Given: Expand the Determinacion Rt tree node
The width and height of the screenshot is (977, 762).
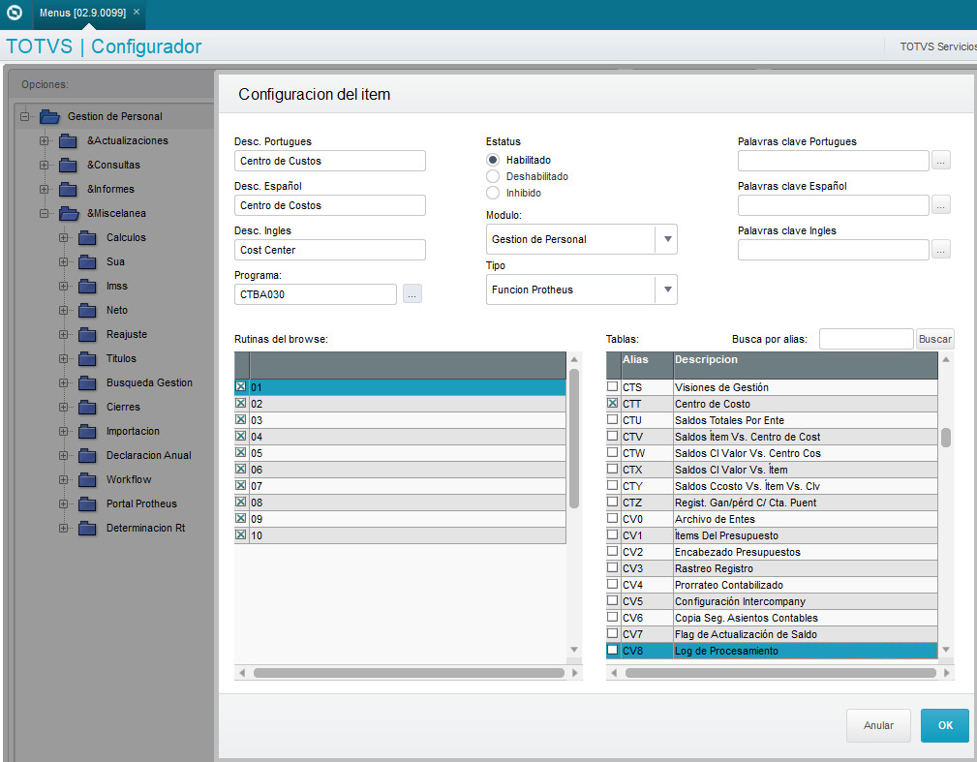Looking at the screenshot, I should click(63, 529).
